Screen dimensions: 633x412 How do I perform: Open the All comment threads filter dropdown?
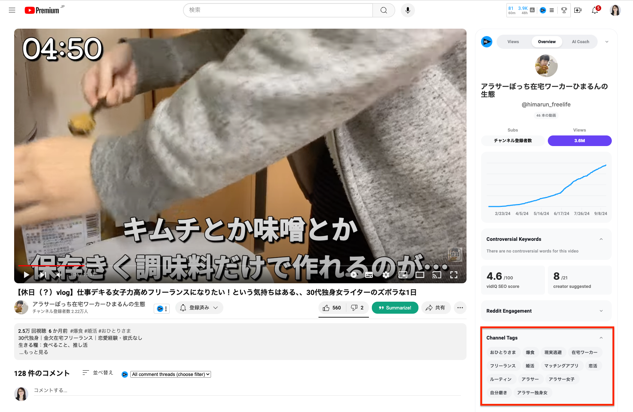(x=171, y=374)
